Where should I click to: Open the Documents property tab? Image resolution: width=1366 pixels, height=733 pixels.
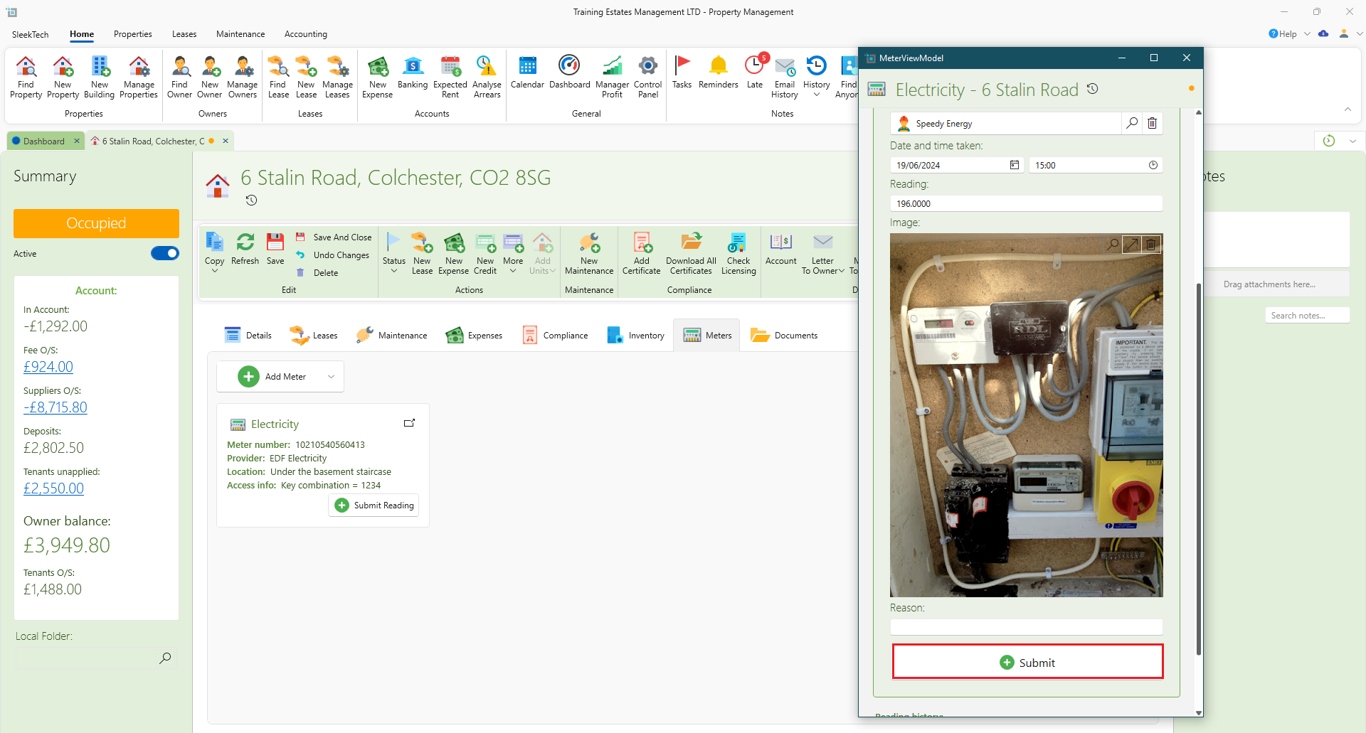click(x=784, y=336)
